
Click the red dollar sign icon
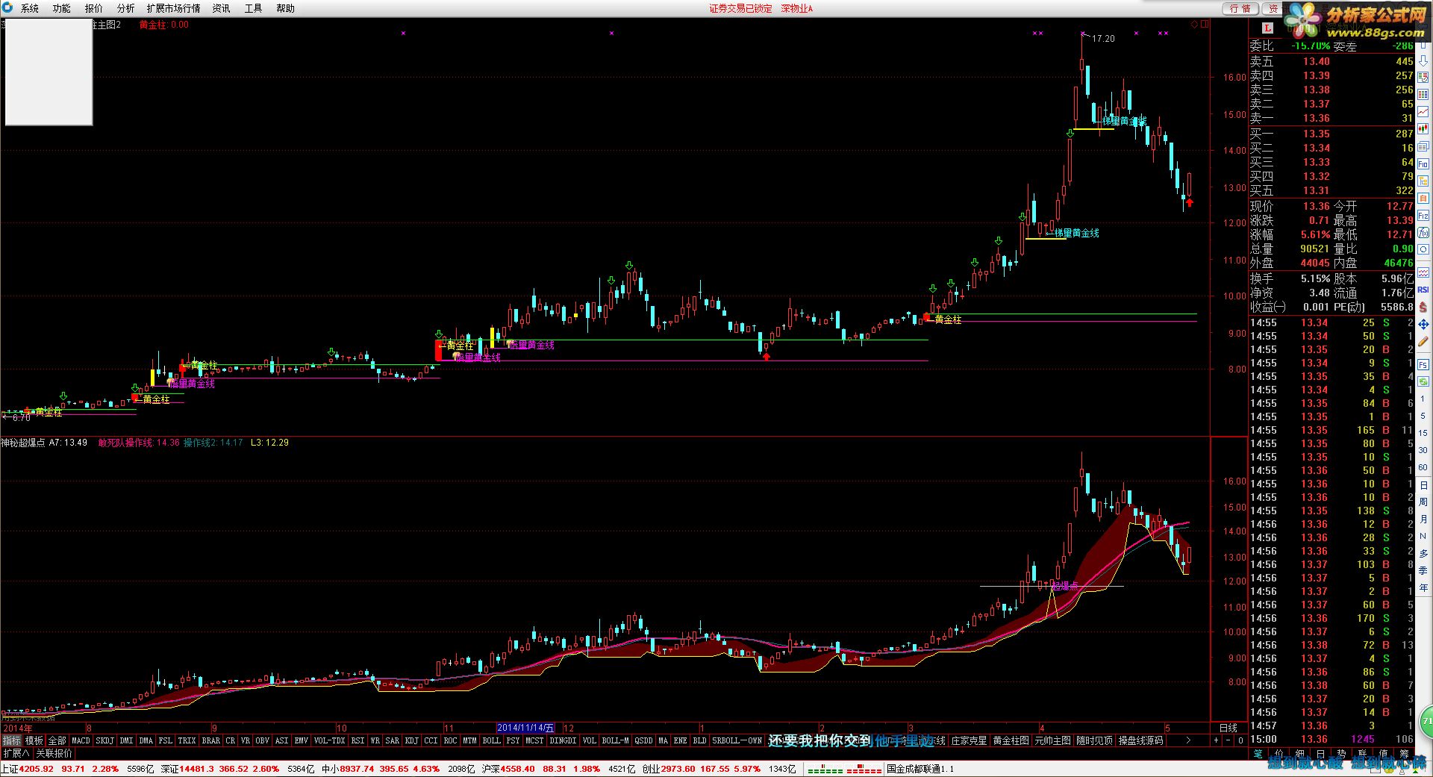pos(1423,307)
